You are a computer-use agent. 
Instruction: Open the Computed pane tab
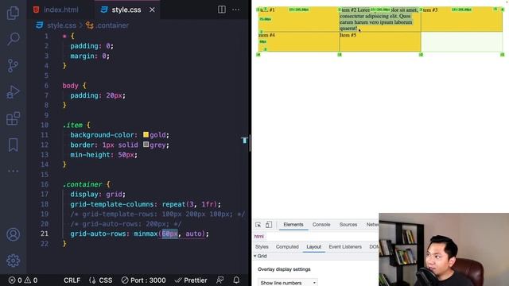pyautogui.click(x=287, y=247)
